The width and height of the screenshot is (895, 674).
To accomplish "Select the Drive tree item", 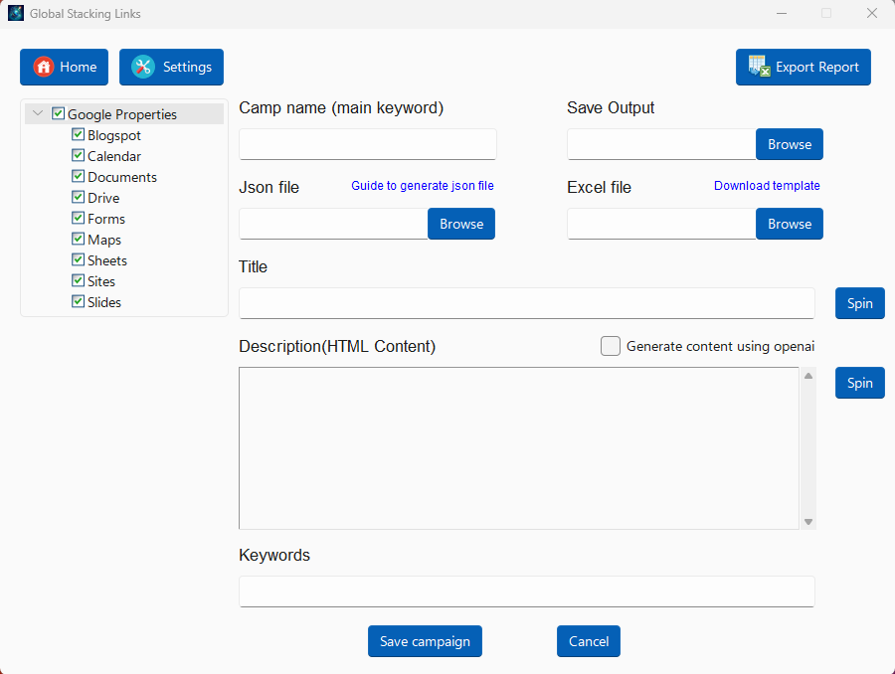I will point(103,198).
